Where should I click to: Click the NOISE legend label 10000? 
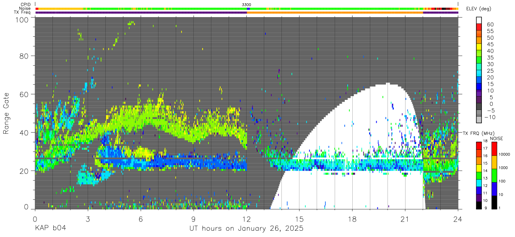[x=504, y=154]
